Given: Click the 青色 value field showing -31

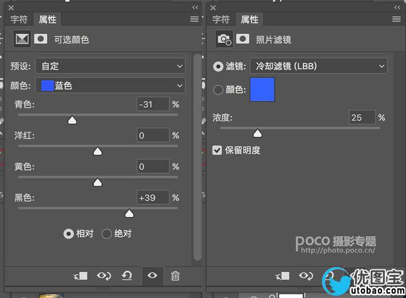Looking at the screenshot, I should [x=153, y=104].
